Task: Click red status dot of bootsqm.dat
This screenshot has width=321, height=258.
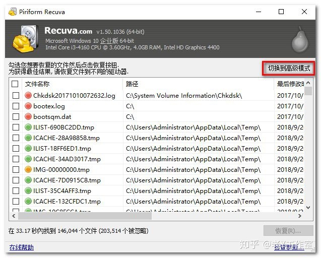Action: [x=28, y=117]
